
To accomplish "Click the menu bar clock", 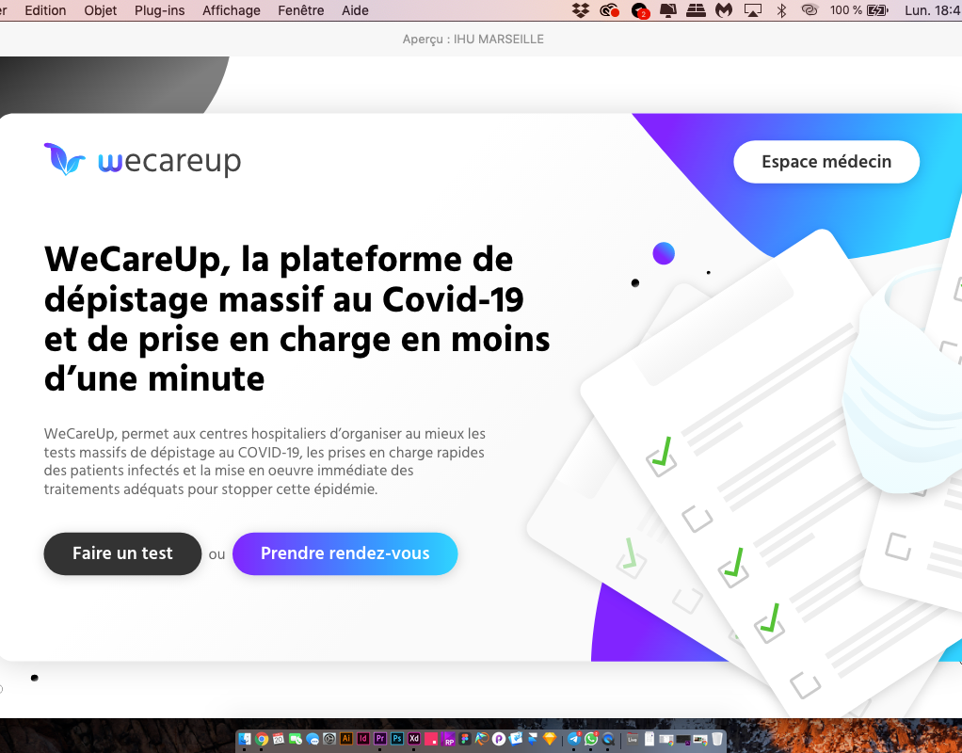I will pyautogui.click(x=933, y=10).
